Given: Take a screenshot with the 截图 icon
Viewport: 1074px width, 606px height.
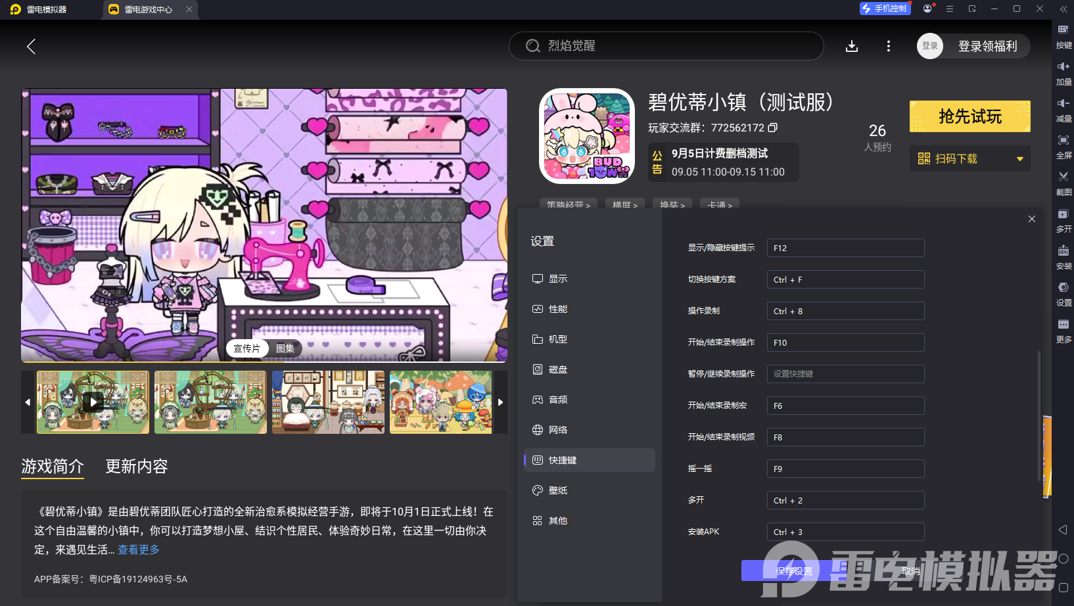Looking at the screenshot, I should [1063, 183].
